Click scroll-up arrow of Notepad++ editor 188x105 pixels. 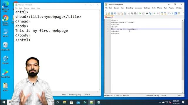click(183, 20)
